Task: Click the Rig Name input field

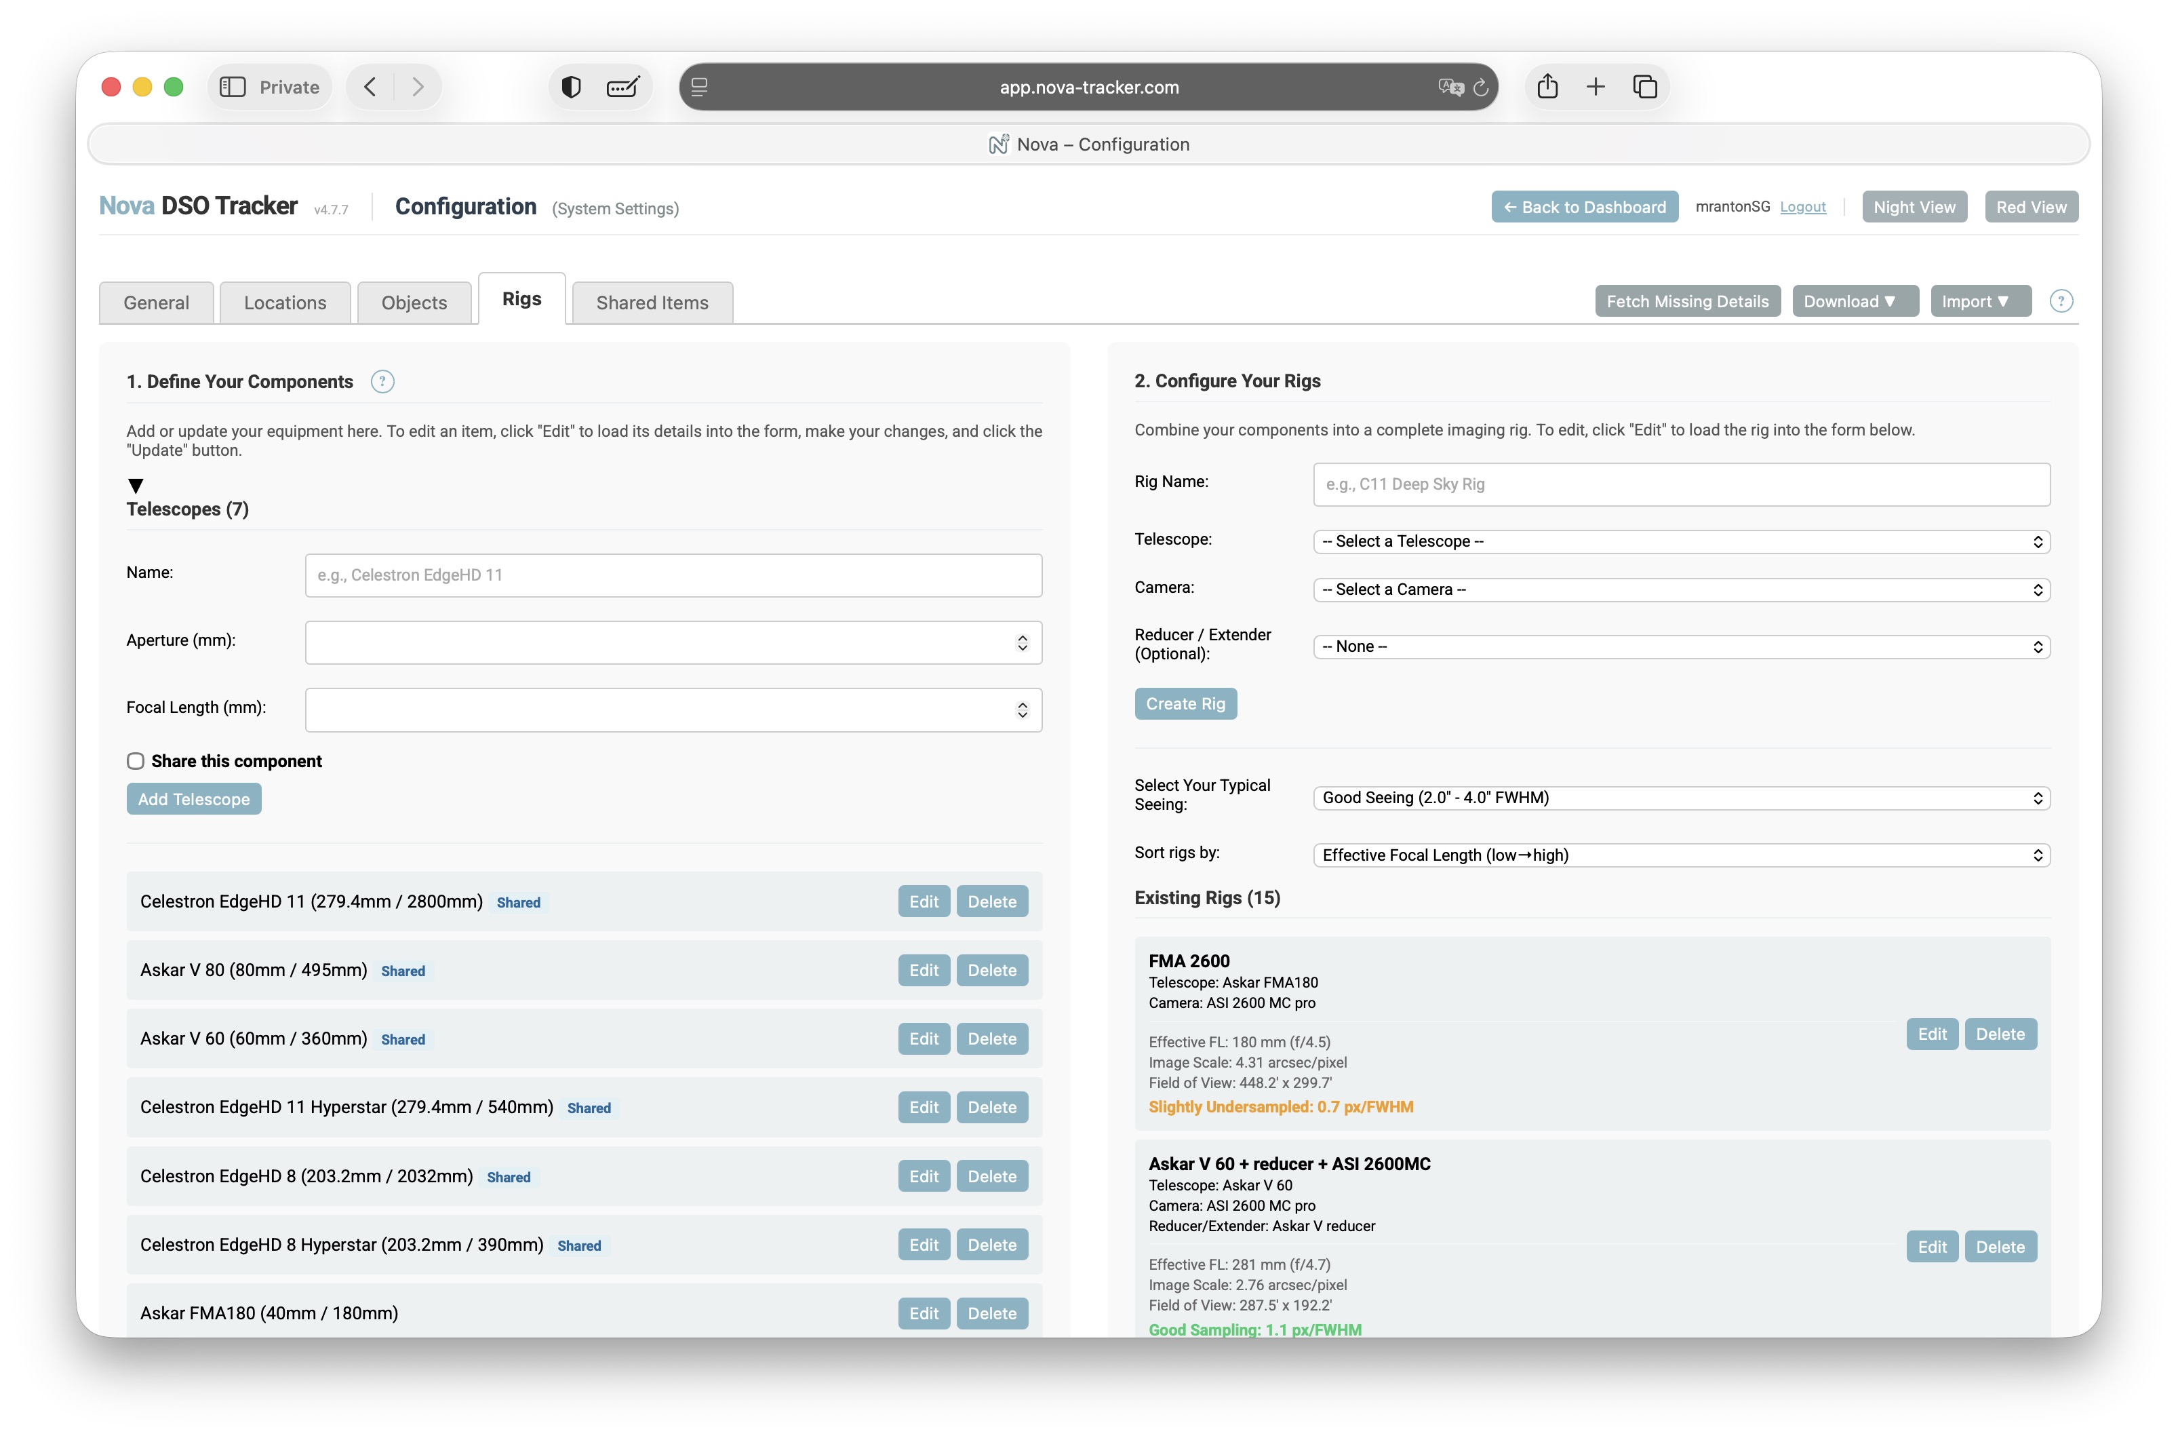Action: tap(1680, 484)
